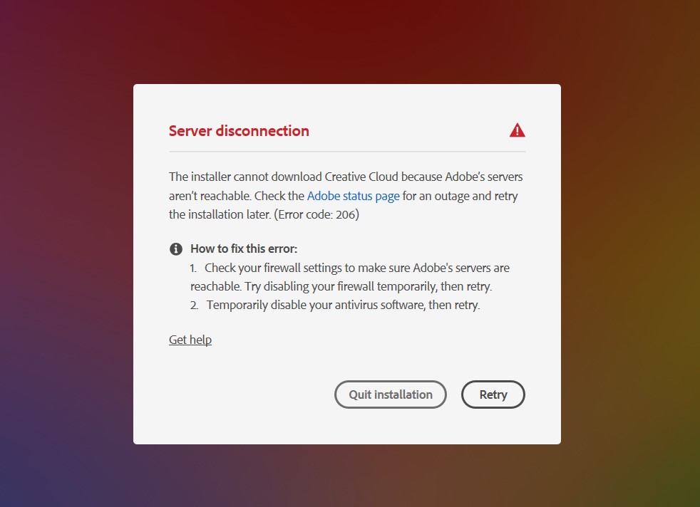Viewport: 700px width, 507px height.
Task: Click the list number 1 marker
Action: click(x=193, y=268)
